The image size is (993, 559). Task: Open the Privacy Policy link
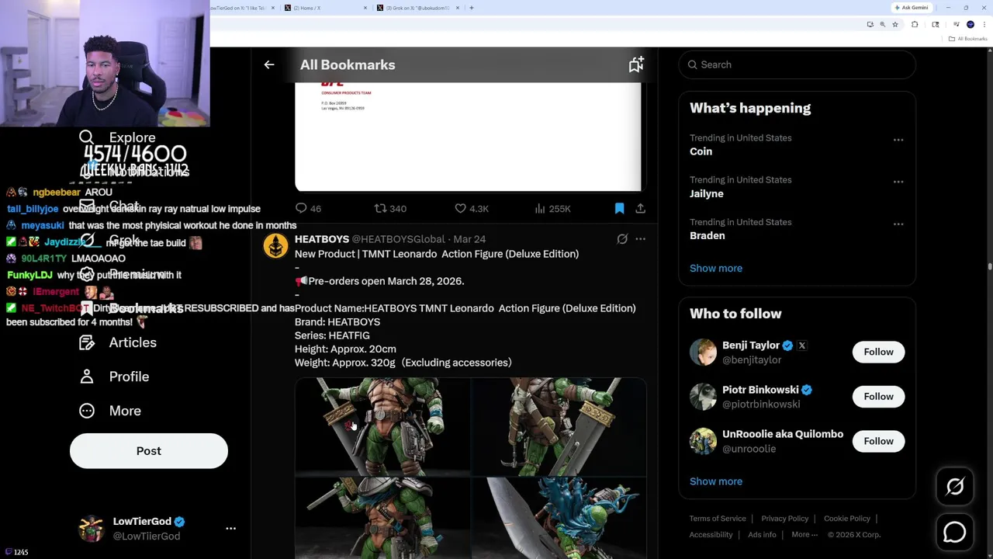(x=784, y=519)
